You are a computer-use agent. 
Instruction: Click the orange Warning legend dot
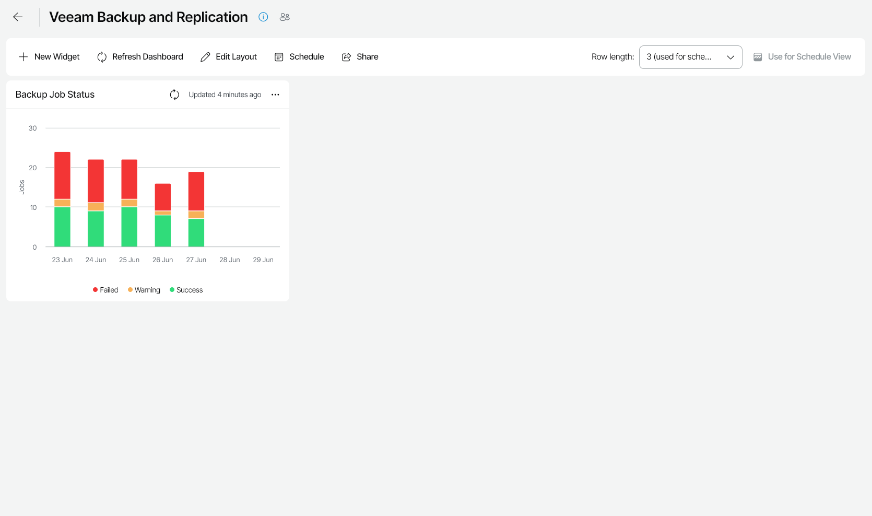(130, 290)
